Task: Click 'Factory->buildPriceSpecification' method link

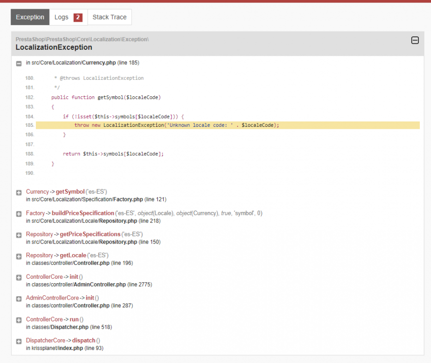Action: (x=70, y=213)
